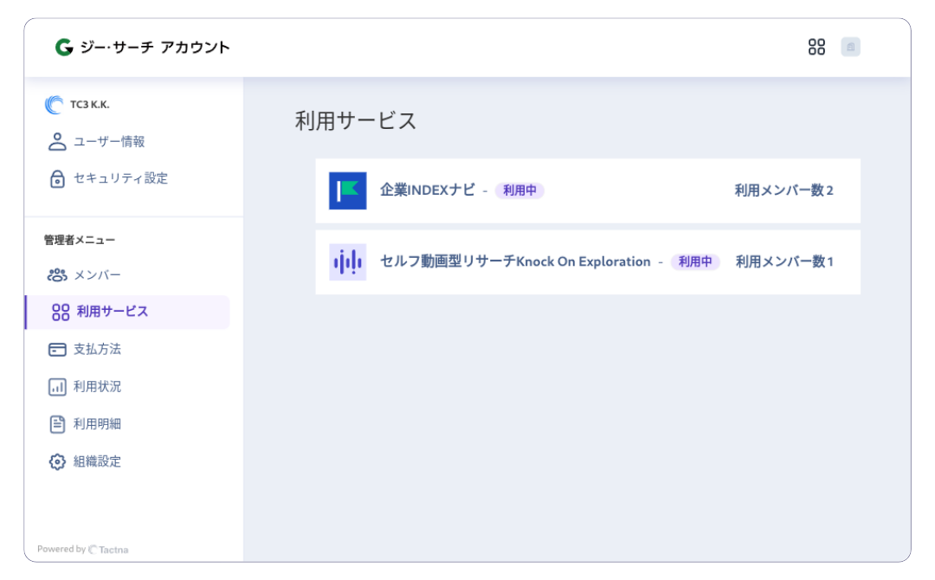Viewport: 935px width, 580px height.
Task: Click the person icon next to ユーザー情報
Action: coord(57,142)
